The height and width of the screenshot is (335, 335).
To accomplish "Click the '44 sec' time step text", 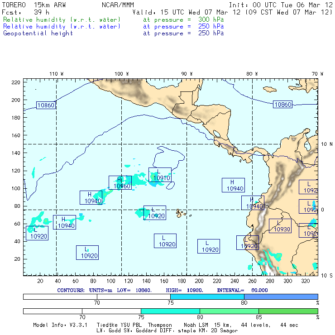I will point(289,325).
